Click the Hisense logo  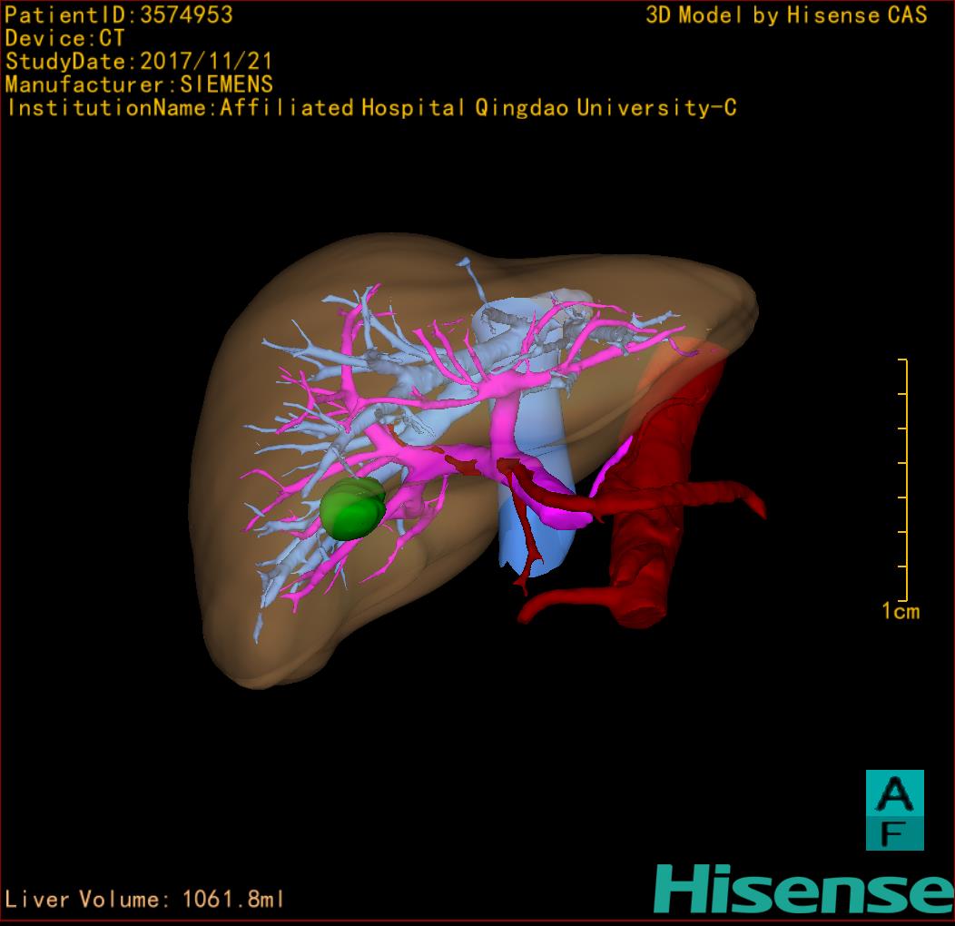[804, 890]
